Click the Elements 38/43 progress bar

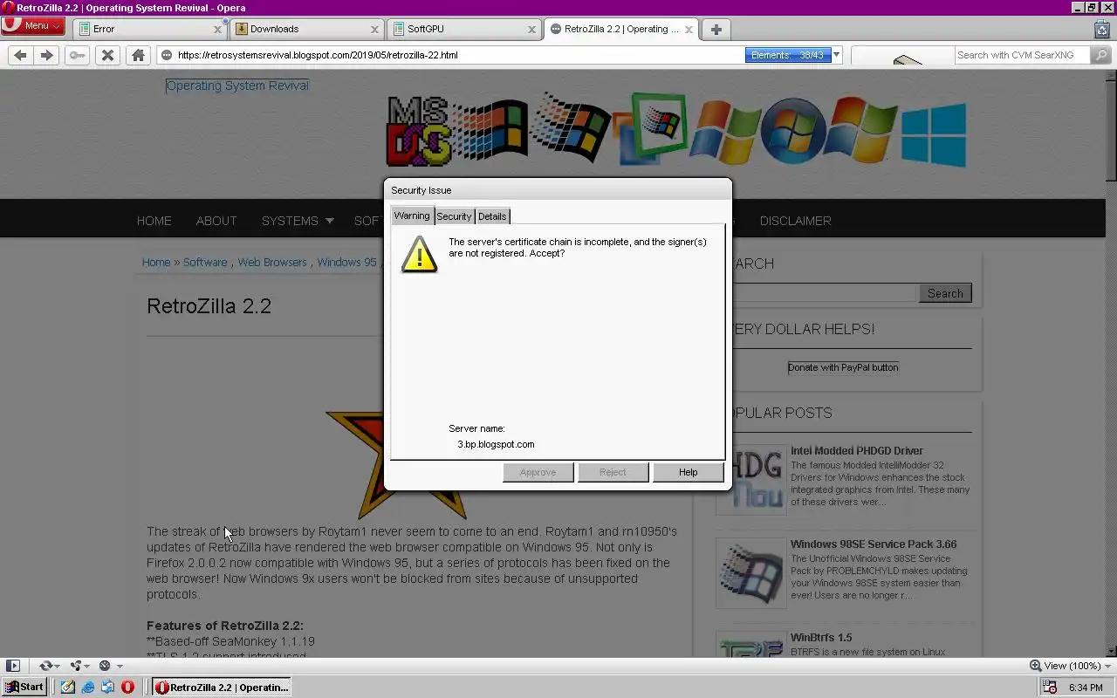pyautogui.click(x=788, y=55)
